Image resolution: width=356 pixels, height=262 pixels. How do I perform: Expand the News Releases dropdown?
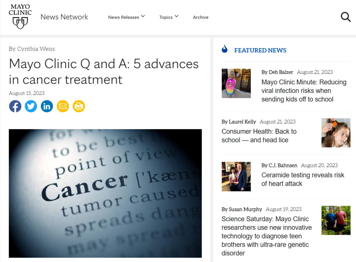[127, 17]
